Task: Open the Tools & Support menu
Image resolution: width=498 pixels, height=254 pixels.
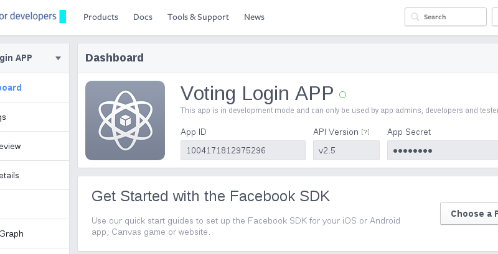Action: pyautogui.click(x=198, y=17)
